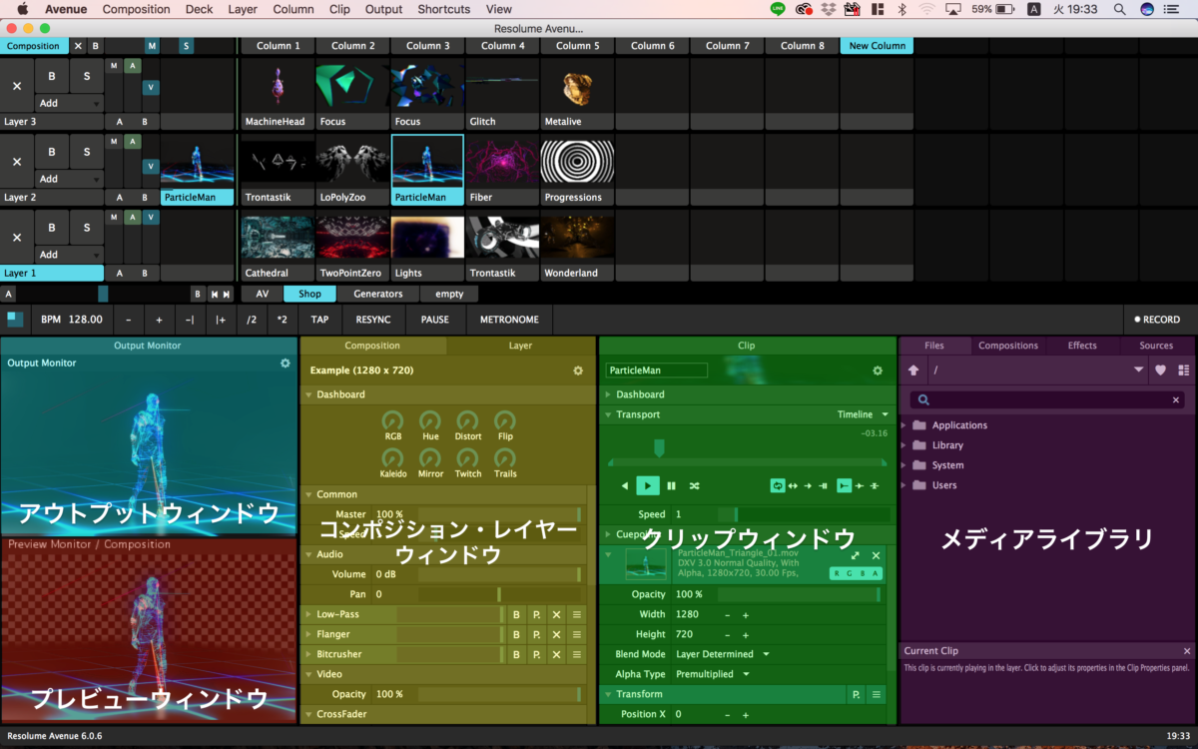Toggle Solo on Layer 1
Image resolution: width=1198 pixels, height=749 pixels.
click(87, 228)
